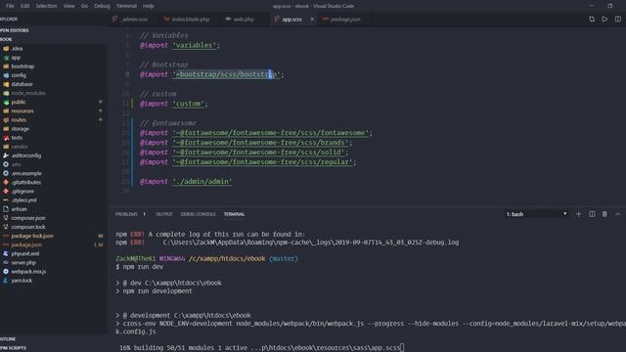Open the Help menu
The image size is (626, 352).
click(x=149, y=6)
